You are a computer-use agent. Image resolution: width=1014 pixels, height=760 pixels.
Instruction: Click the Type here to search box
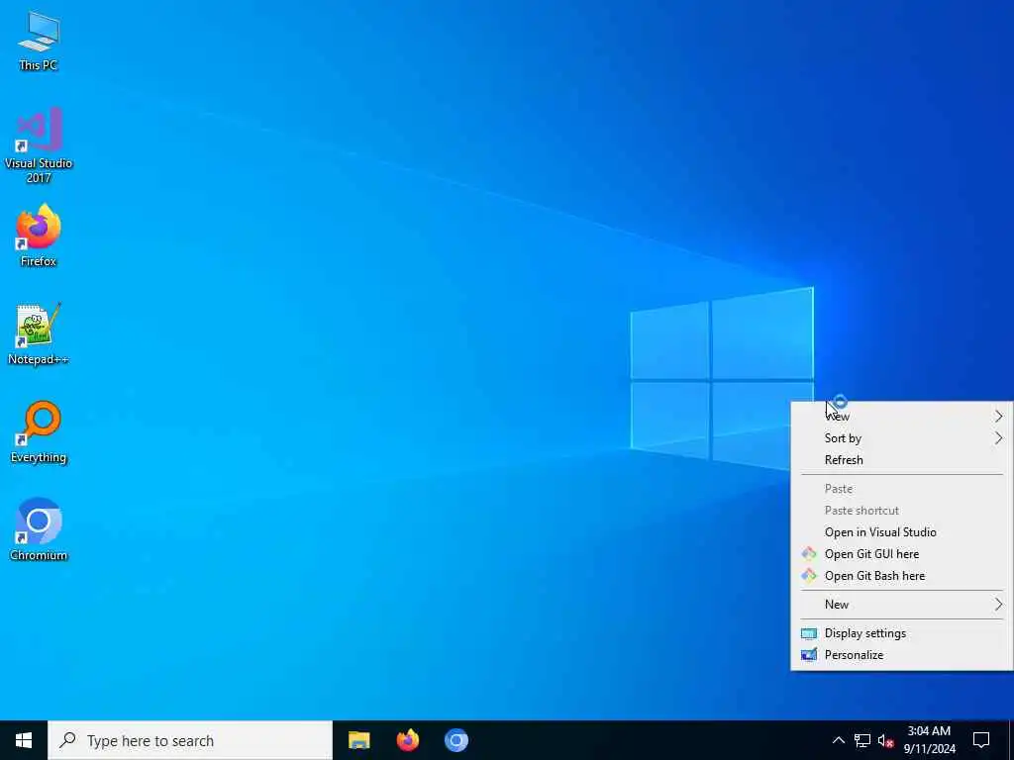pos(190,740)
